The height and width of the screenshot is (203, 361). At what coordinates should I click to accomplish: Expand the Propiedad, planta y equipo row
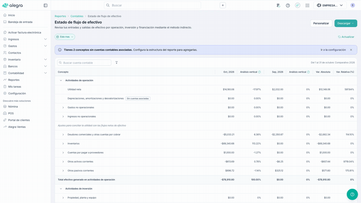[x=63, y=198]
